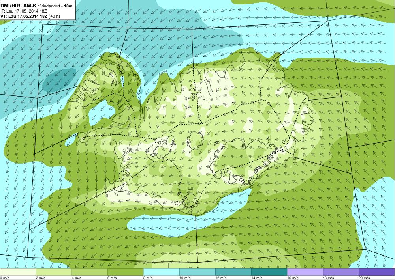The image size is (395, 280).
Task: Select the teal 12–14 m/s legend swatch
Action: tap(233, 272)
